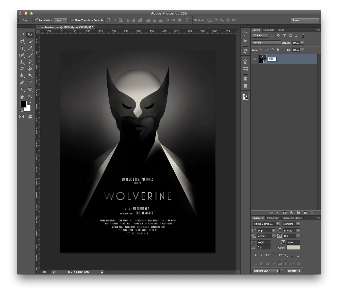The image size is (338, 297).
Task: Click the delete layer trash icon
Action: pyautogui.click(x=312, y=213)
